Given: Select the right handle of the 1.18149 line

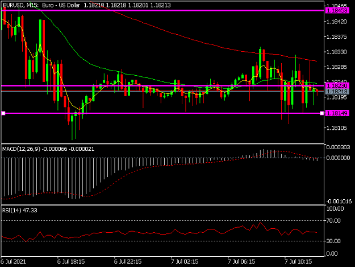Looking at the screenshot, I should coord(321,113).
